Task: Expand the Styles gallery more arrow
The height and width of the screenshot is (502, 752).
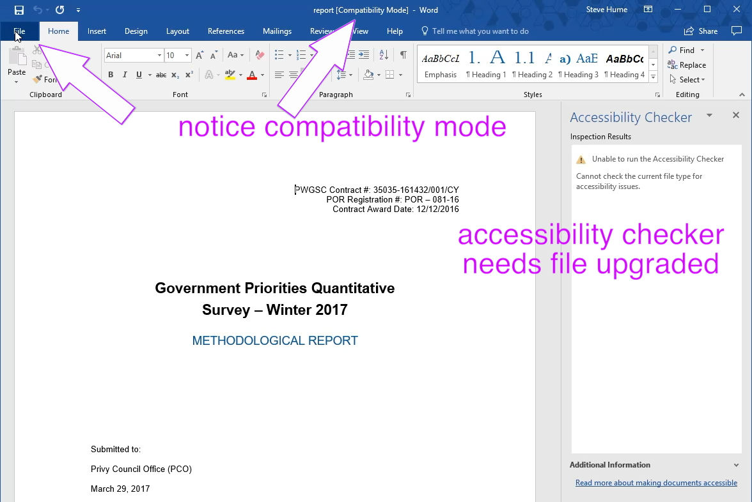Action: tap(654, 77)
